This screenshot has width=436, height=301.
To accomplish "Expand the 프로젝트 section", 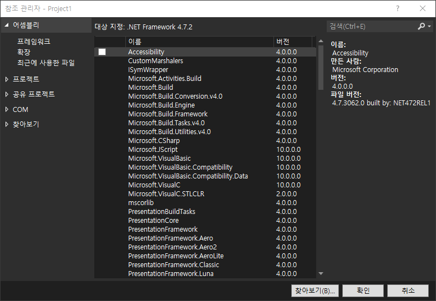I will (x=7, y=79).
